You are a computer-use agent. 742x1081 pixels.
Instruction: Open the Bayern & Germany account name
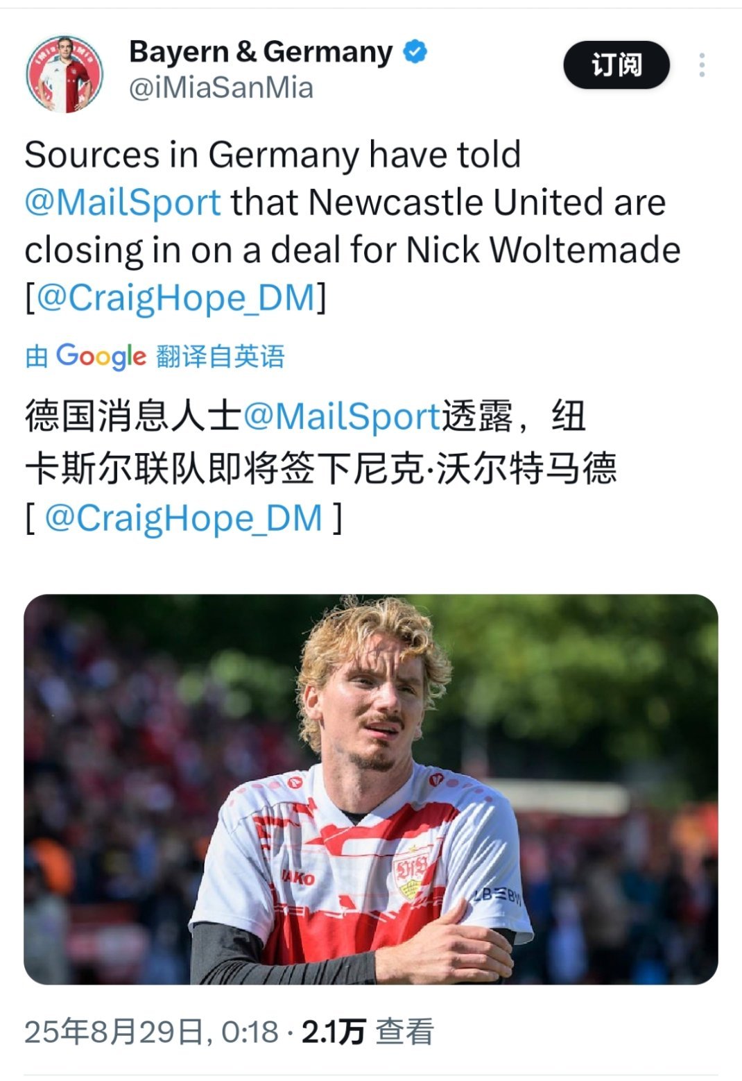261,52
